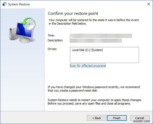Go back with the Back button
Image resolution: width=153 pixels, height=124 pixels.
pos(97,118)
